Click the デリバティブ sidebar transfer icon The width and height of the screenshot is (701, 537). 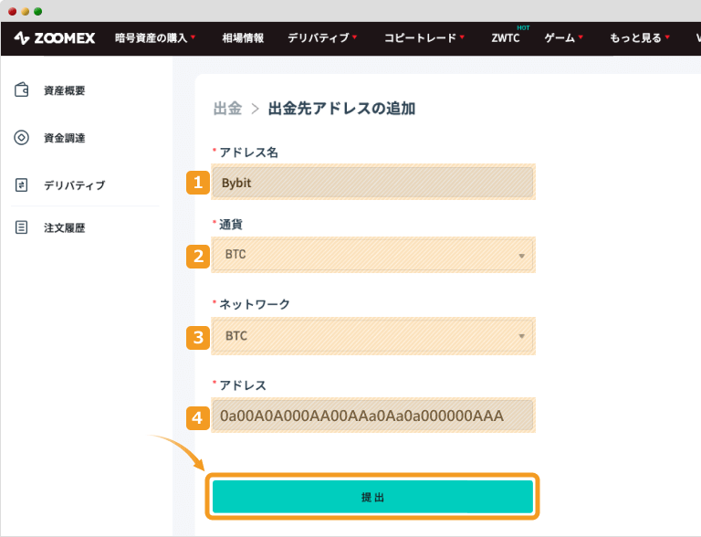pyautogui.click(x=22, y=184)
